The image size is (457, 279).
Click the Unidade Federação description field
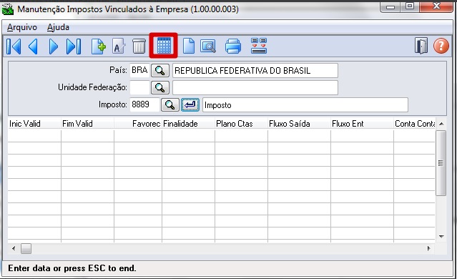click(255, 87)
